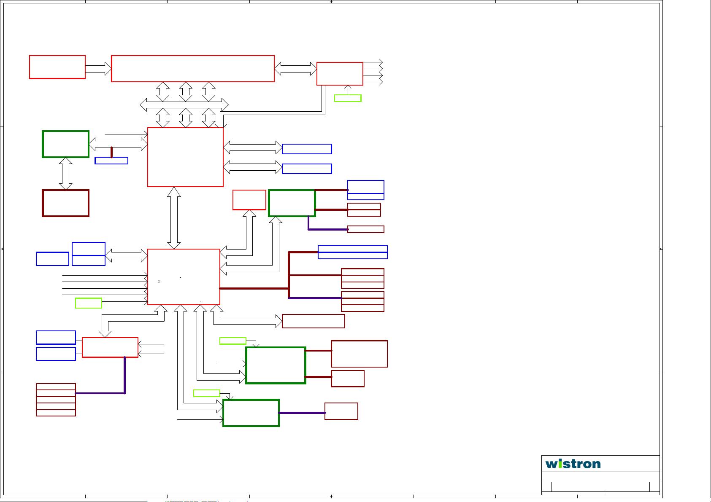Select the five-row dark red stacked box
The width and height of the screenshot is (711, 502).
click(56, 400)
